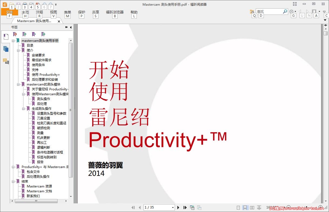The image size is (329, 212).
Task: Click the add new bookmark icon
Action: click(x=24, y=34)
